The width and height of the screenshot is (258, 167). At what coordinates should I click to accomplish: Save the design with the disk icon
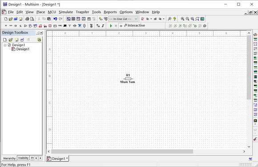coord(20,19)
